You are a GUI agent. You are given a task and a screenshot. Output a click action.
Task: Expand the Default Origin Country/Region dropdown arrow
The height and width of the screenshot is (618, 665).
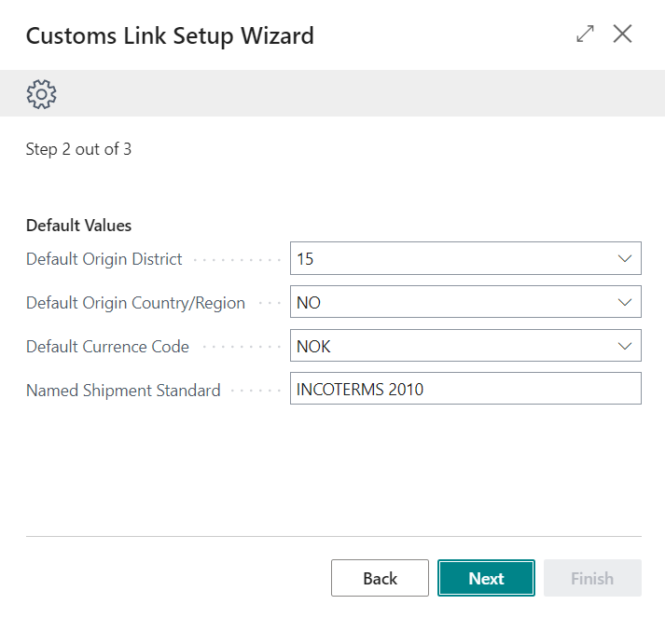(x=625, y=303)
